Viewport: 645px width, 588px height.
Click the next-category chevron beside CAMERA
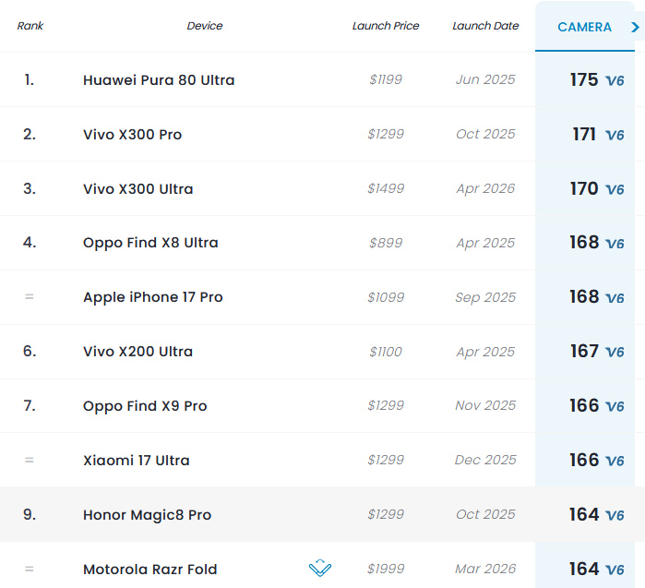(635, 27)
